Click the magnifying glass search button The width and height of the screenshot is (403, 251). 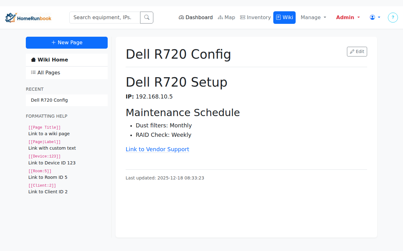coord(147,18)
